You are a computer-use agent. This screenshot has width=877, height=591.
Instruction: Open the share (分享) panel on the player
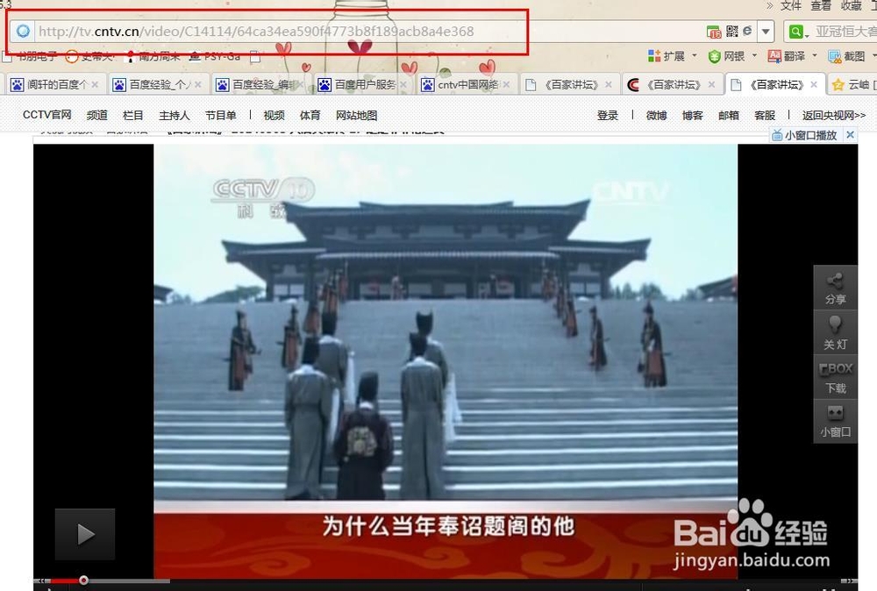(x=834, y=285)
